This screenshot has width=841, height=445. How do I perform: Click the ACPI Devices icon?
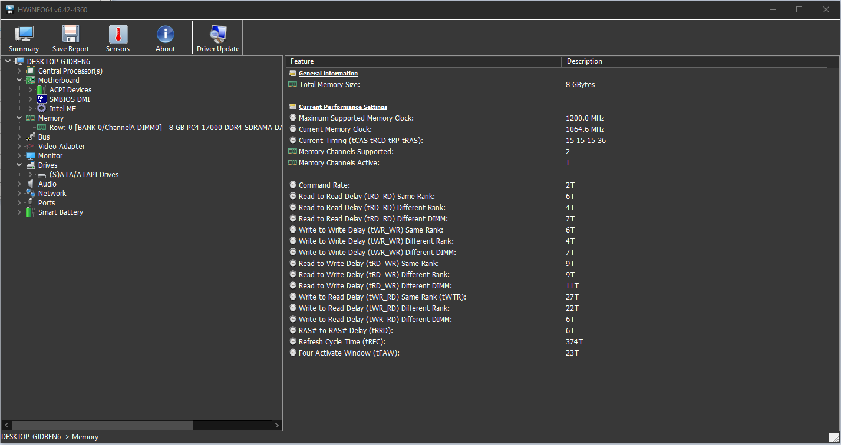[41, 89]
